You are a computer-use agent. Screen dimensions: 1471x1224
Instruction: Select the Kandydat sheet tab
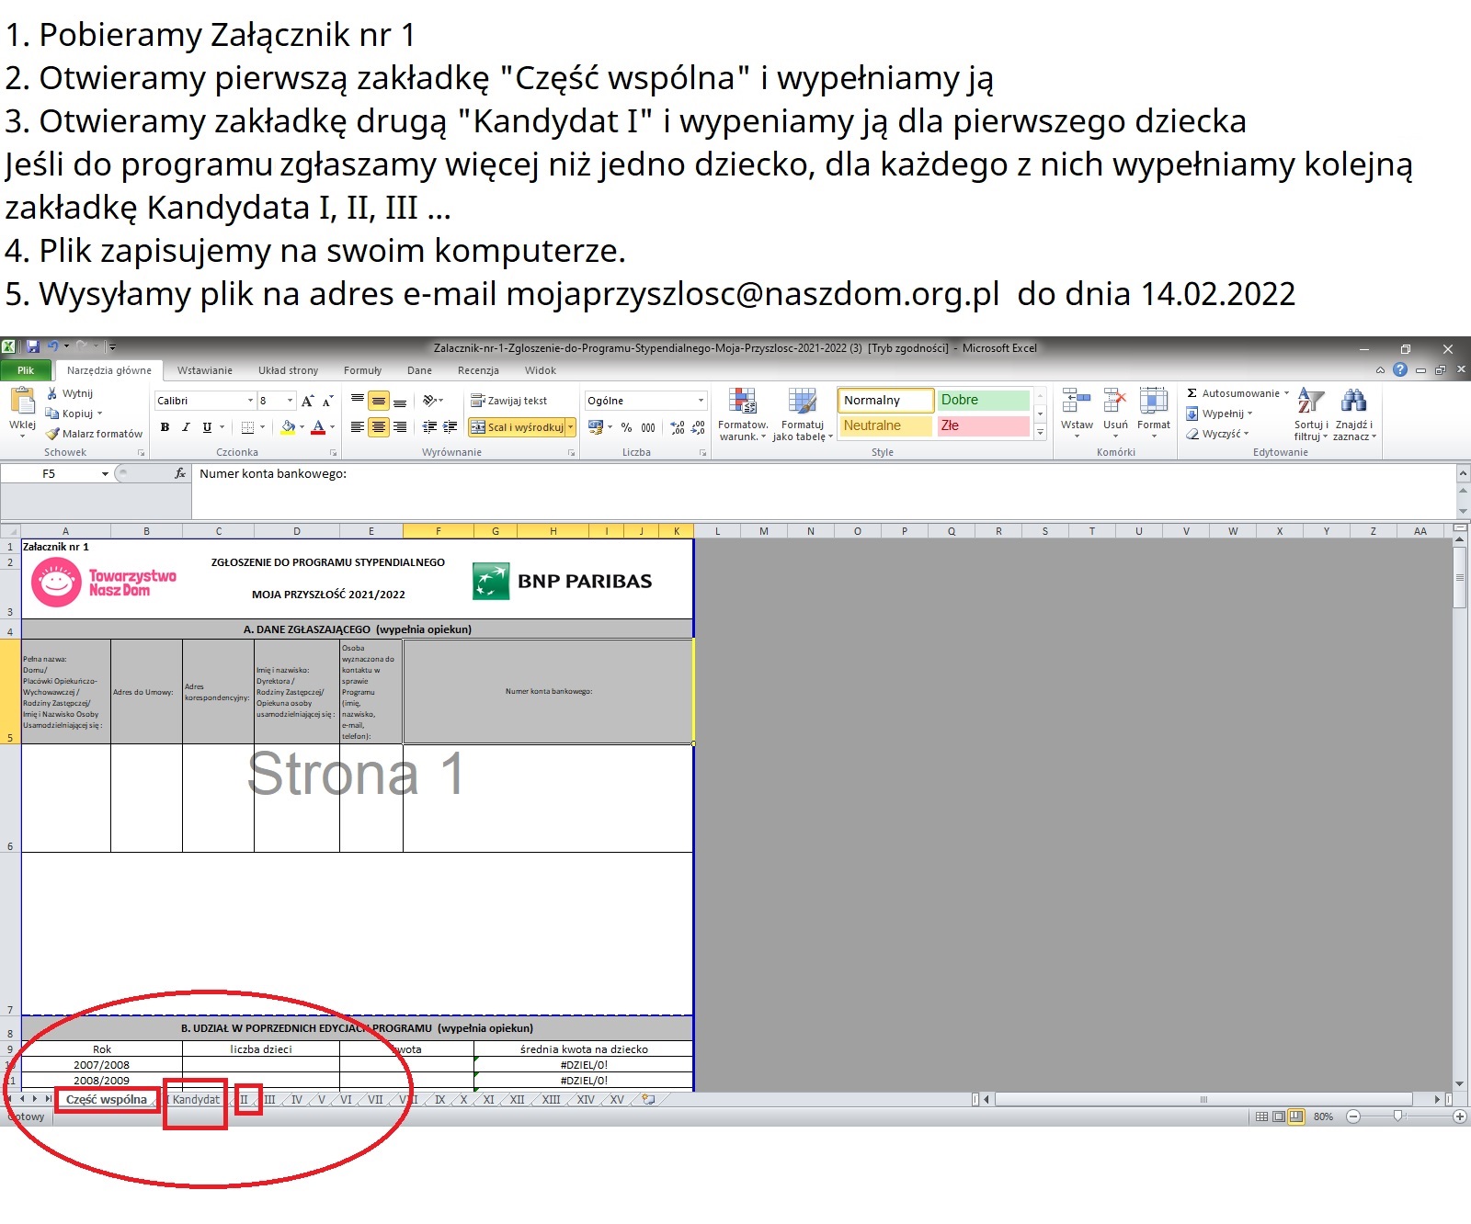coord(197,1099)
